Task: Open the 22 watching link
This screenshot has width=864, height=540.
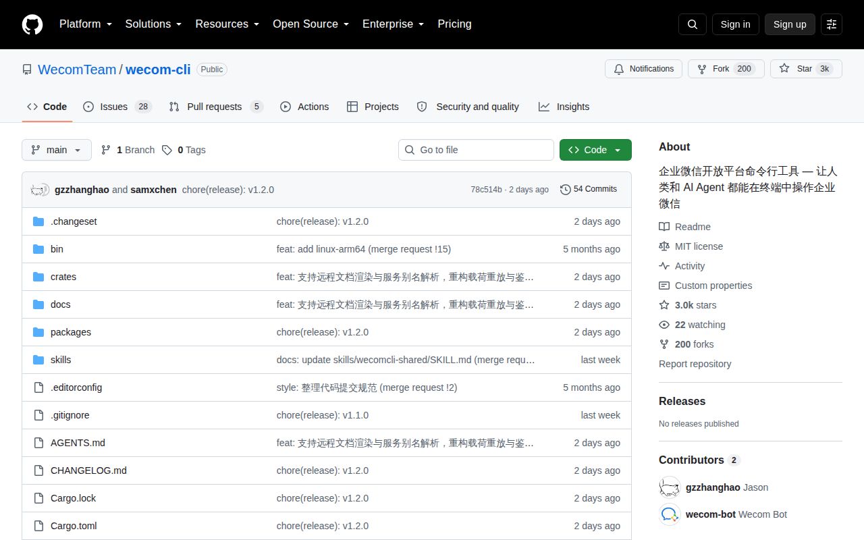Action: coord(692,325)
